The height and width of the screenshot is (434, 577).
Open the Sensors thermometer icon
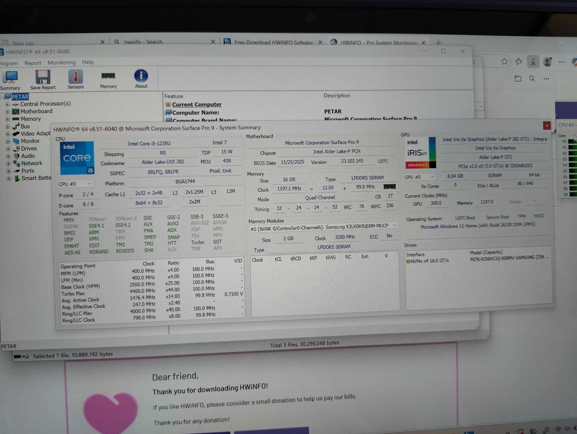[x=75, y=79]
